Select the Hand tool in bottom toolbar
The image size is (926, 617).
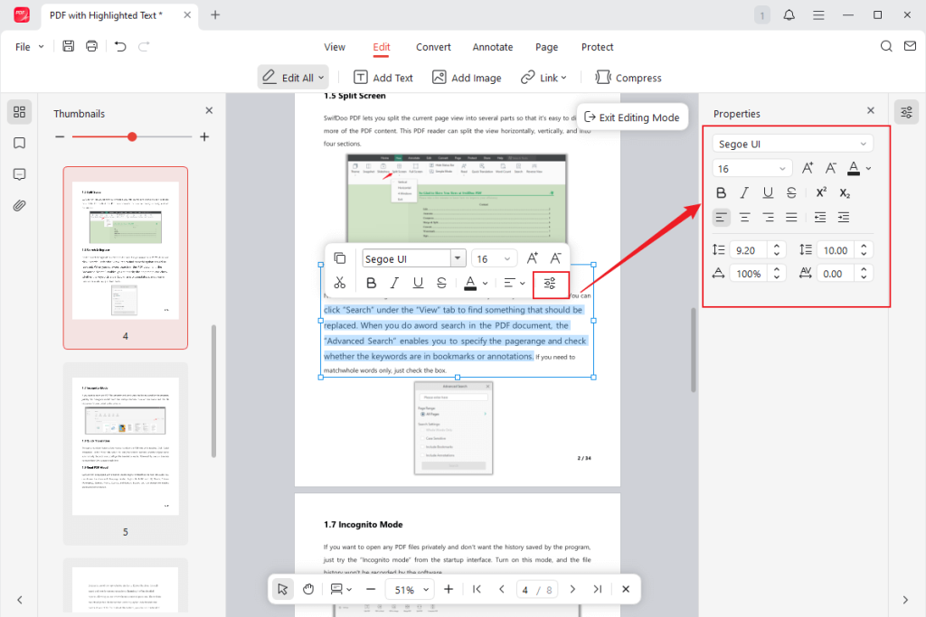[x=307, y=588]
